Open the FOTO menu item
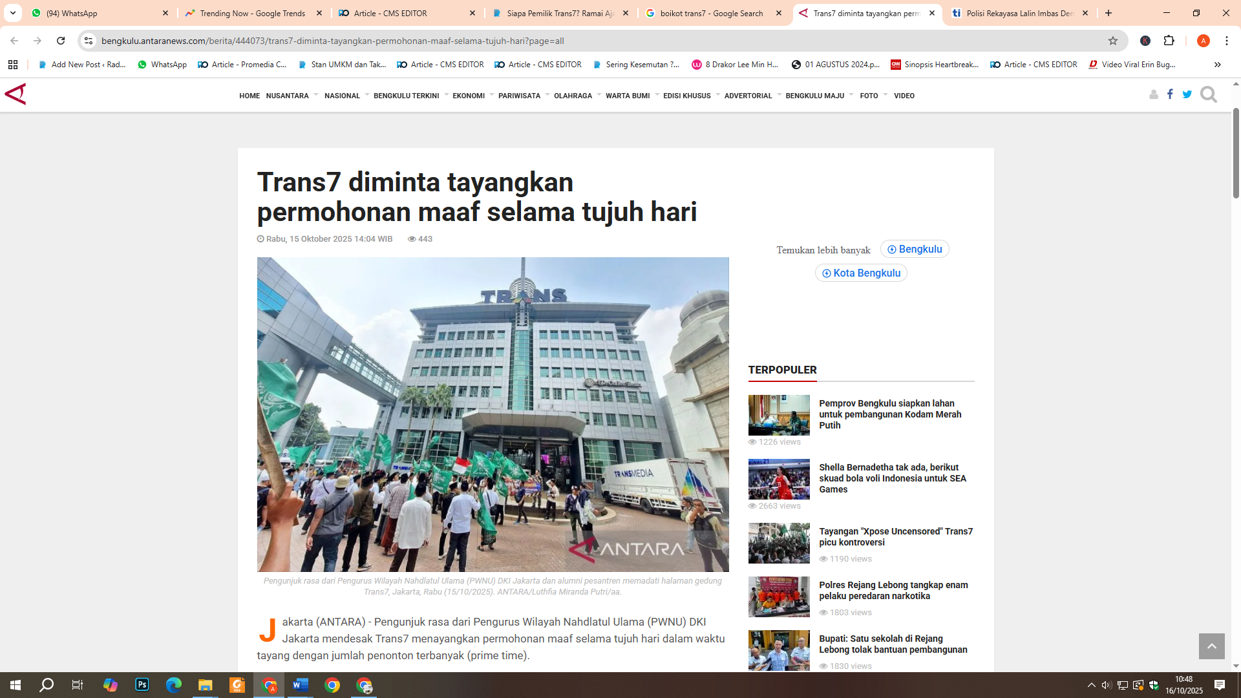This screenshot has width=1241, height=698. (869, 96)
